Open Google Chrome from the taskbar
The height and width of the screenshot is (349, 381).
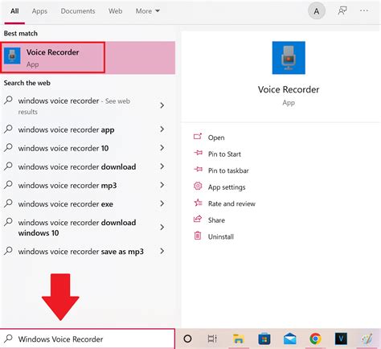315,339
